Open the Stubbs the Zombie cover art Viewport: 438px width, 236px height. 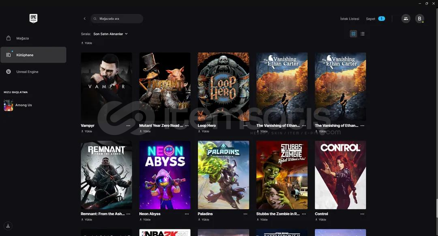tap(282, 175)
